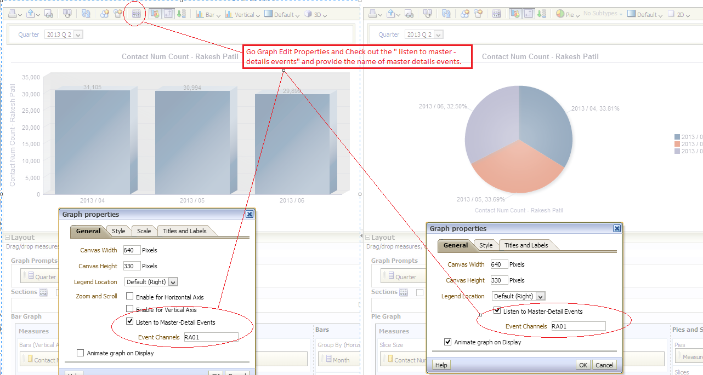The width and height of the screenshot is (703, 375).
Task: Click OK in the right Graph properties dialog
Action: point(582,365)
